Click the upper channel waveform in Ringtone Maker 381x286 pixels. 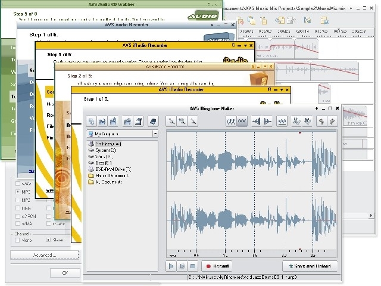(251, 161)
